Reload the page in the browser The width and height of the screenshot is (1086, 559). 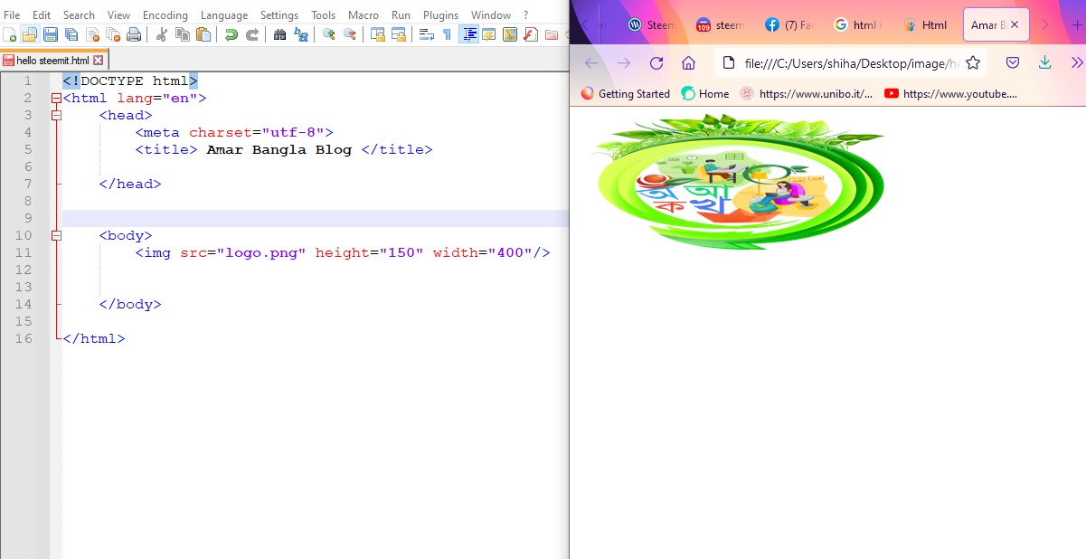tap(656, 62)
